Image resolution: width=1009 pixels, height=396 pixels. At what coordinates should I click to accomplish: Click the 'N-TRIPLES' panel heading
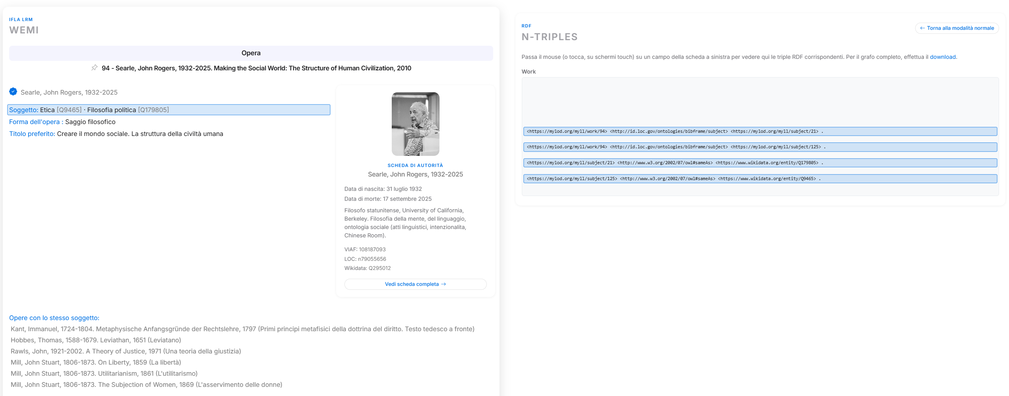pyautogui.click(x=550, y=37)
